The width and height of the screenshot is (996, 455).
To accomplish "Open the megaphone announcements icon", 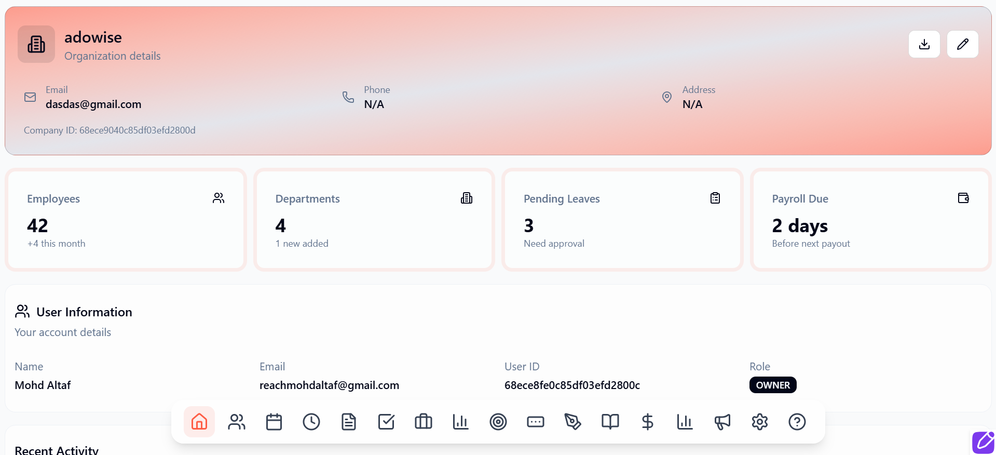I will coord(722,422).
